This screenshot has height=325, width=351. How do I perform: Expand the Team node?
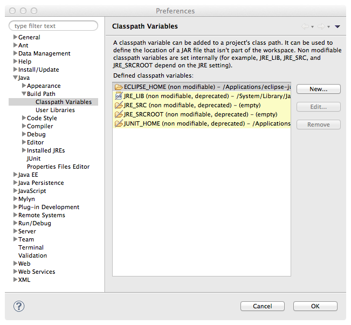(15, 239)
